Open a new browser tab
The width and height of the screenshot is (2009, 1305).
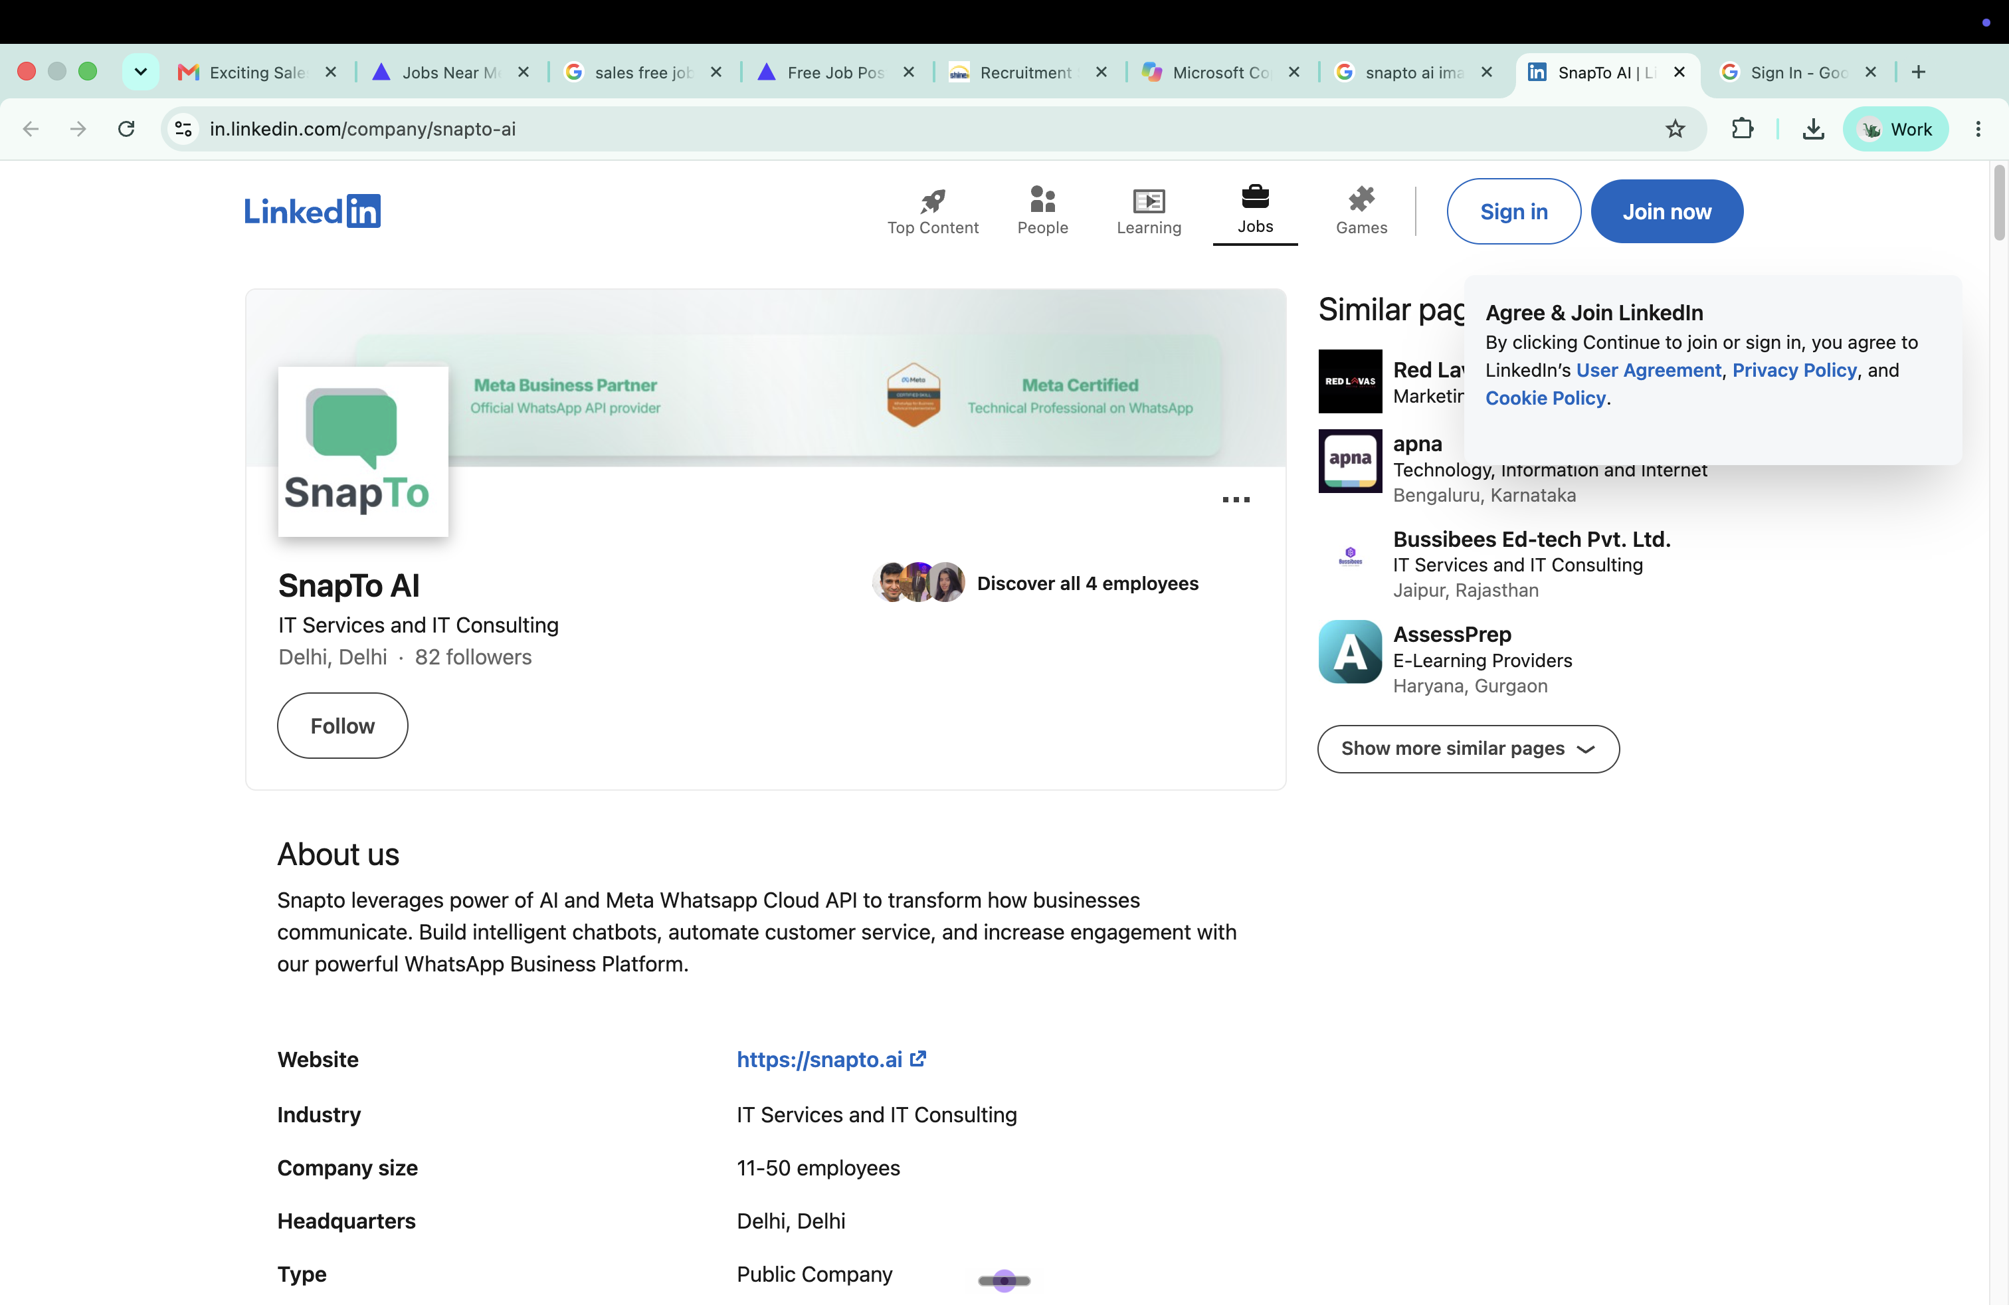1919,72
